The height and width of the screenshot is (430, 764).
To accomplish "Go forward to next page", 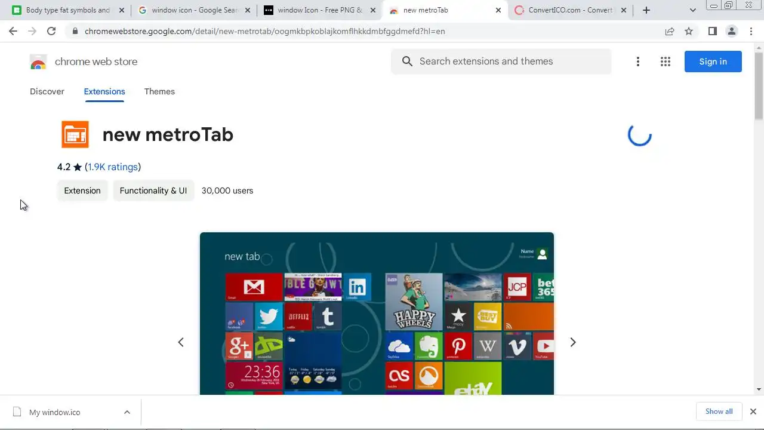I will click(32, 31).
